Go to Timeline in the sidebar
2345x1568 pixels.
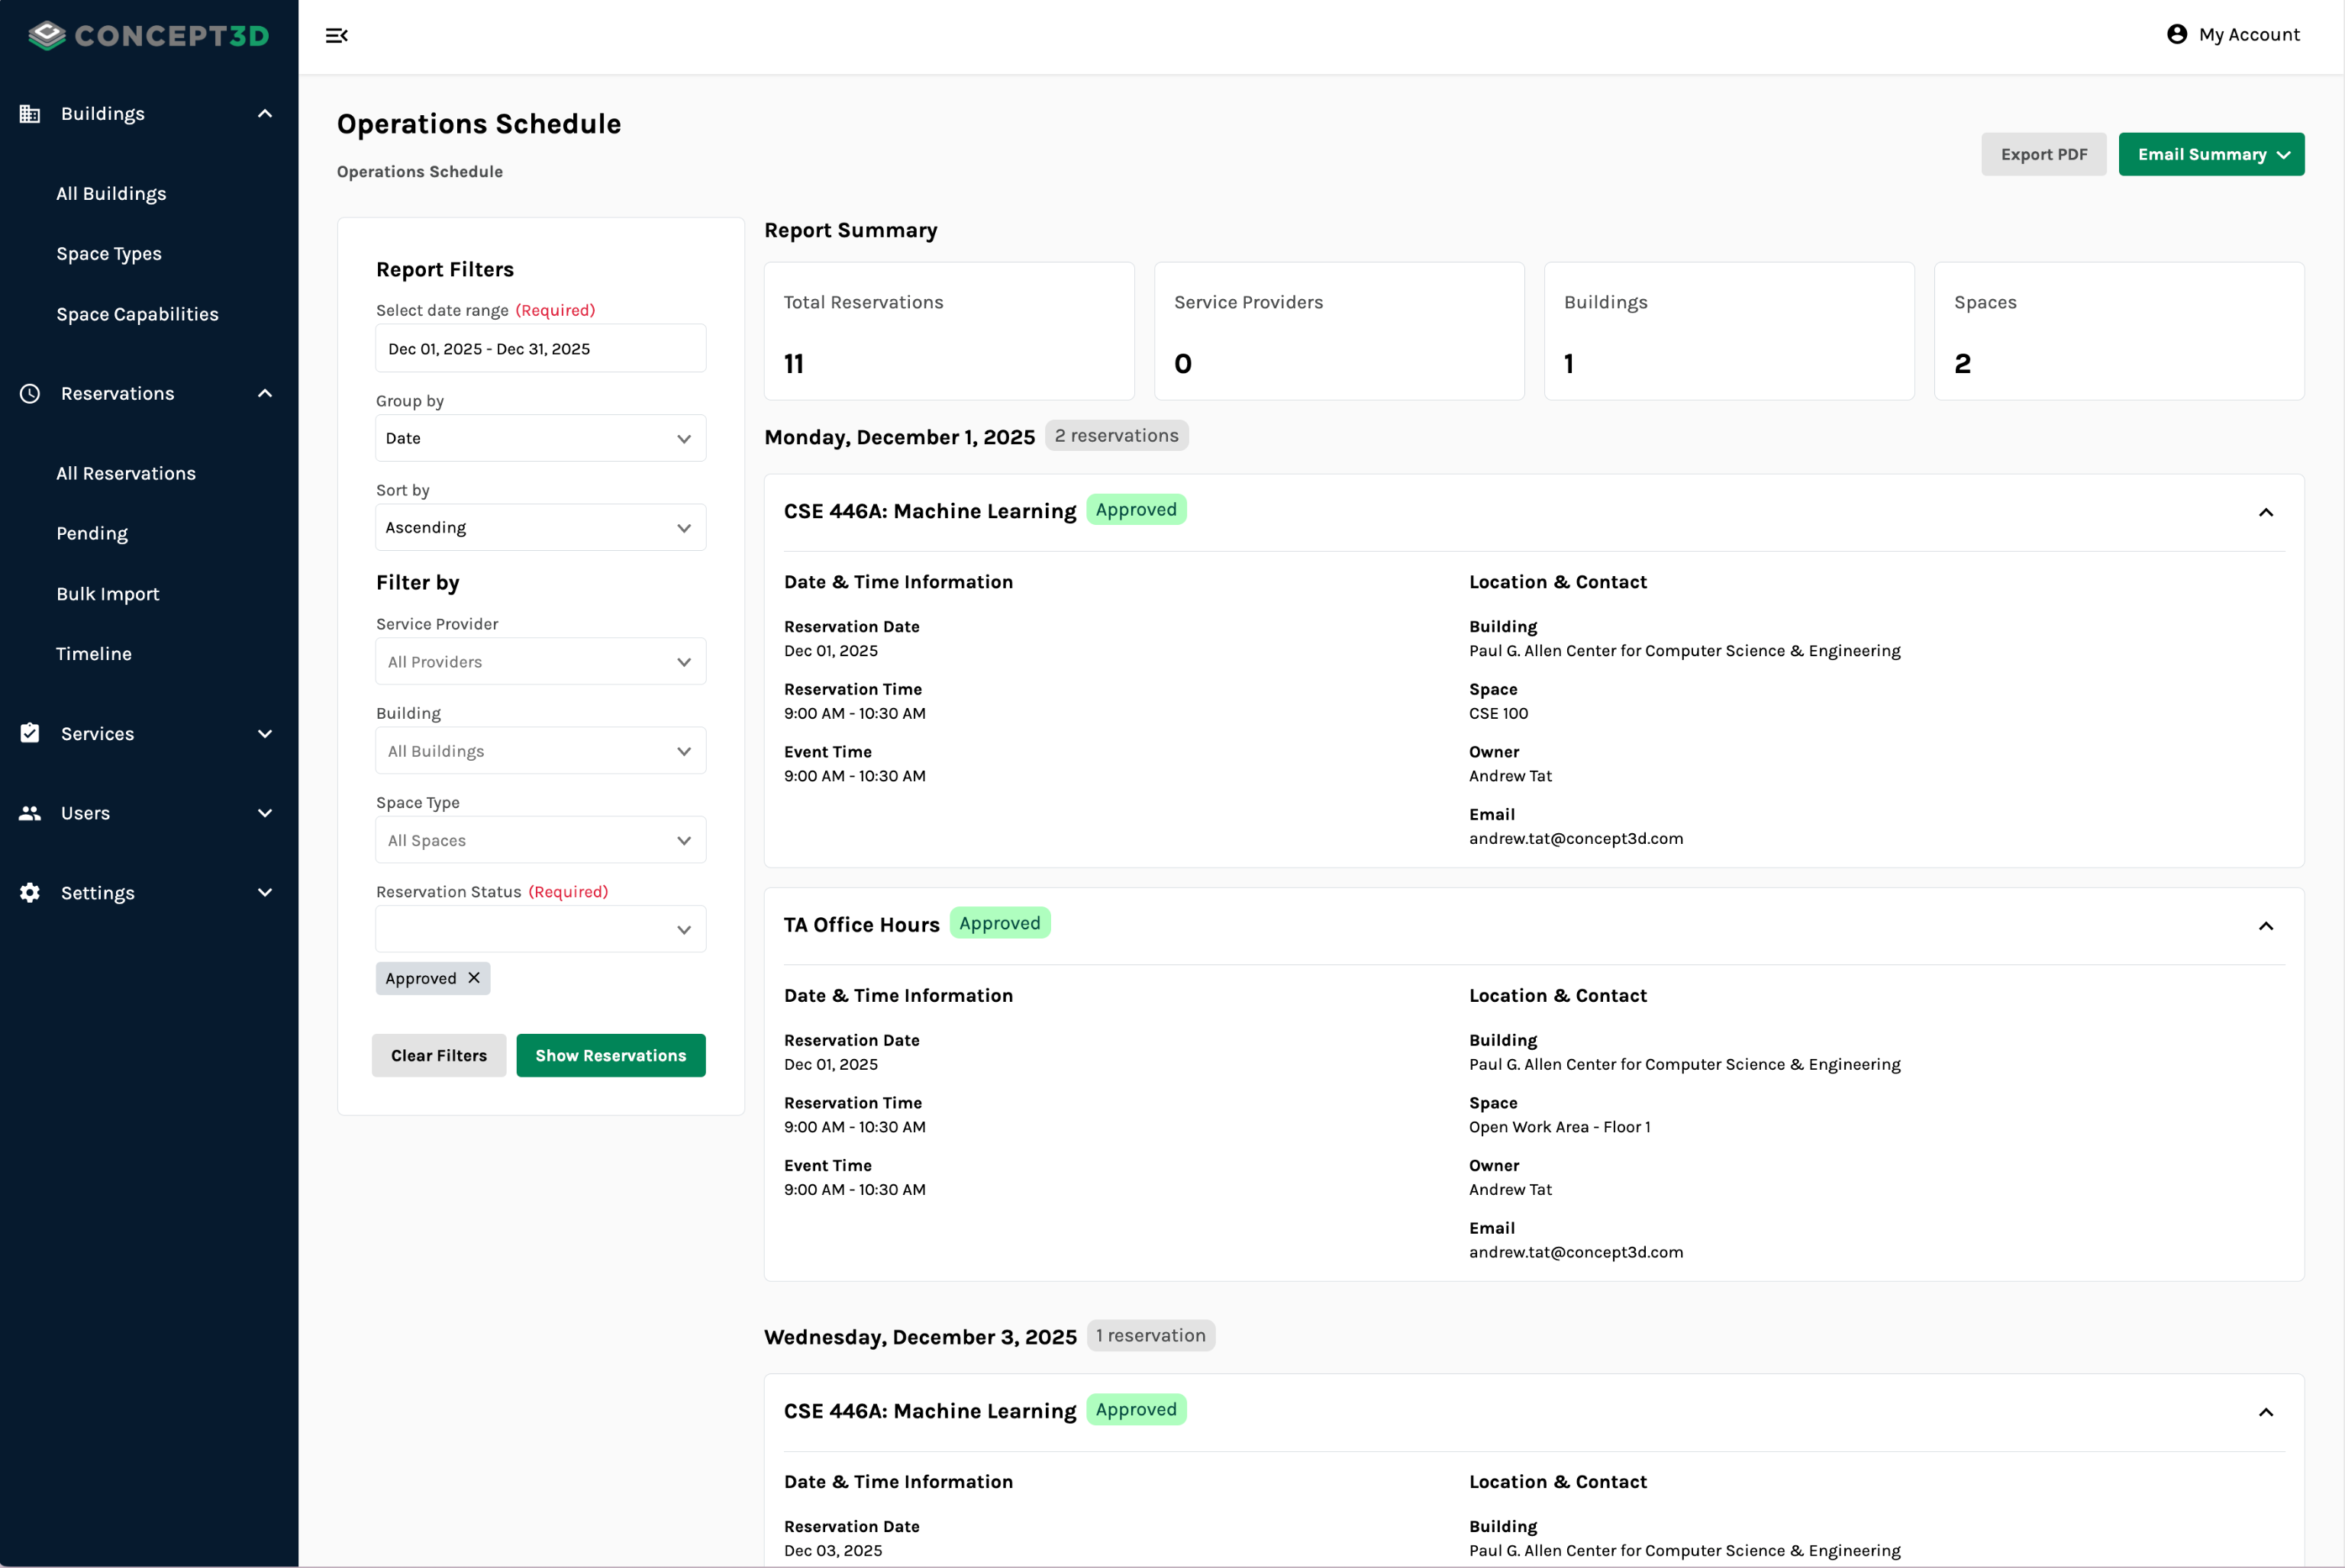click(94, 654)
